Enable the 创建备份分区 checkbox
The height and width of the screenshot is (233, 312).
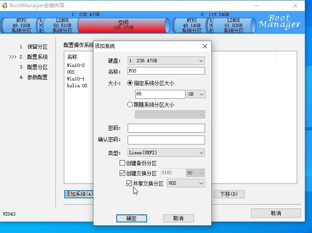pyautogui.click(x=122, y=163)
